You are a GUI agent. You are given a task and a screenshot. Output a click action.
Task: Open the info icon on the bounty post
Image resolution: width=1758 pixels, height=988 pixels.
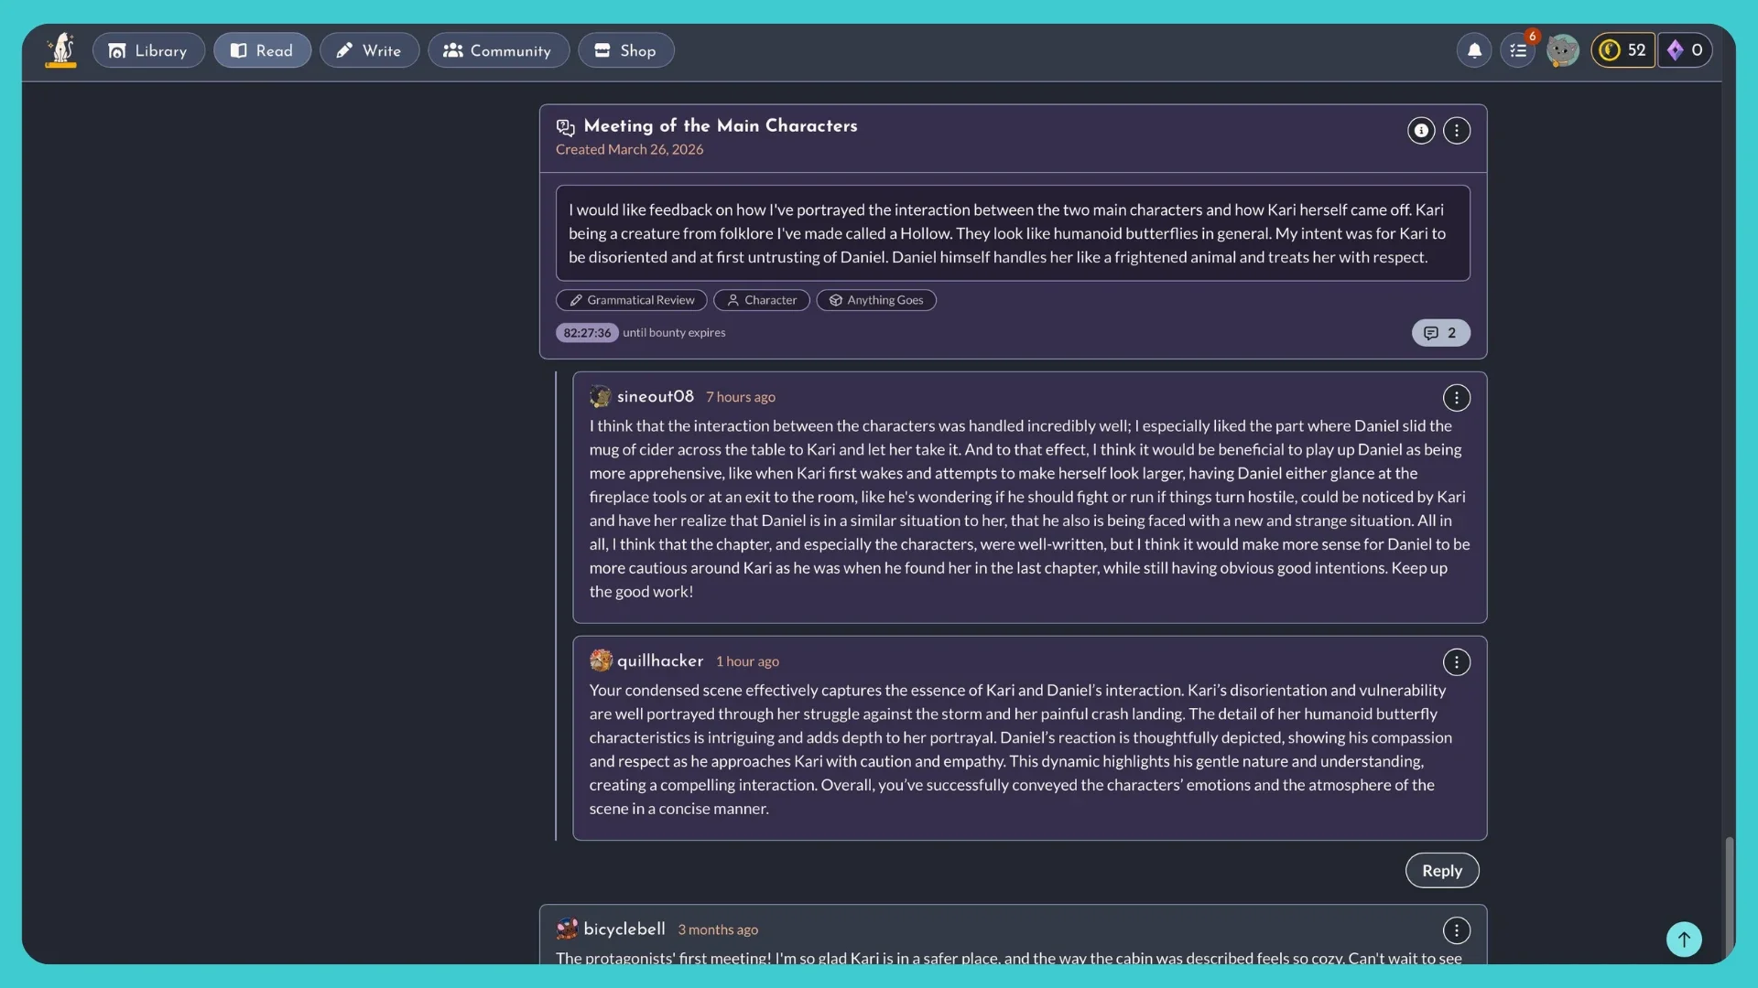click(x=1421, y=131)
